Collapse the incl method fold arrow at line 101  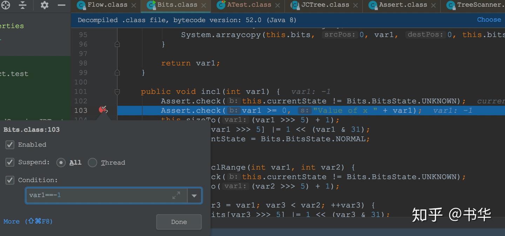(117, 91)
